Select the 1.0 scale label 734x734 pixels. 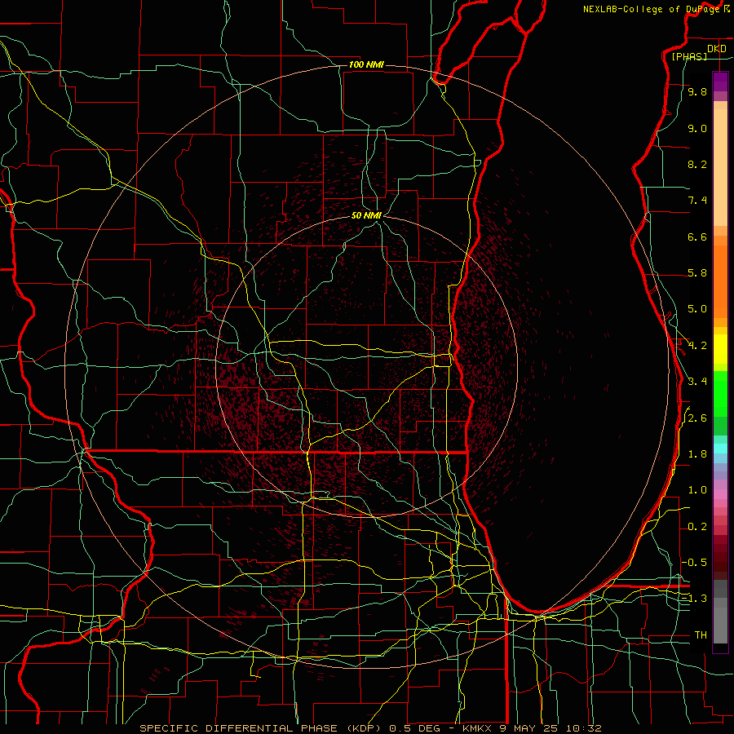pyautogui.click(x=697, y=490)
